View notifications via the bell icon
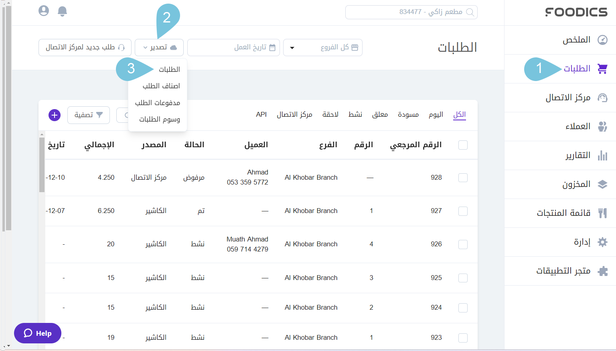Screen dimensions: 616x351 (63, 11)
